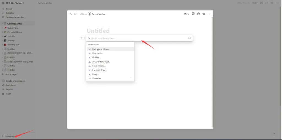The width and height of the screenshot is (282, 140).
Task: Expand the Reading List page chevron
Action: coord(2,45)
